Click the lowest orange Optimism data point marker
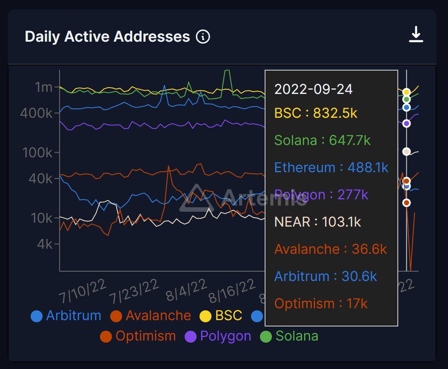Image resolution: width=448 pixels, height=369 pixels. (x=406, y=203)
